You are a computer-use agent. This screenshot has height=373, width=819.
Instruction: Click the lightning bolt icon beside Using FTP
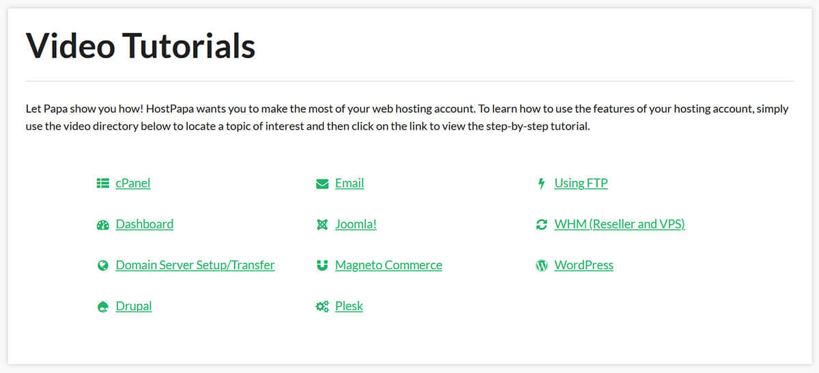click(x=542, y=183)
